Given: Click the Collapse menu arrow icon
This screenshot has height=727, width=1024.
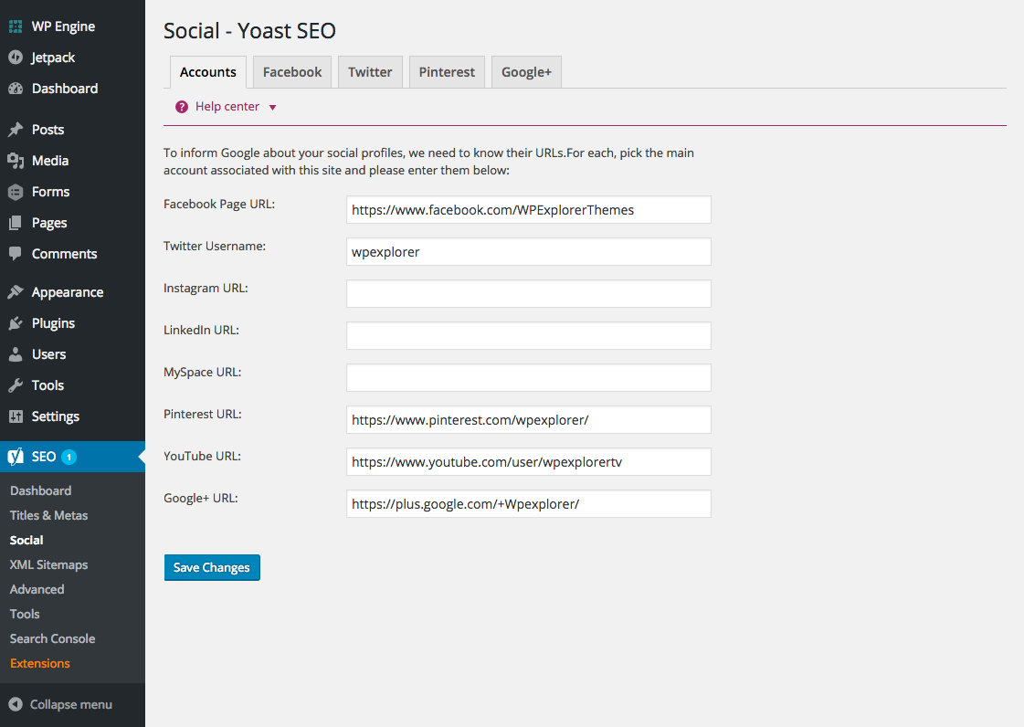Looking at the screenshot, I should point(16,704).
